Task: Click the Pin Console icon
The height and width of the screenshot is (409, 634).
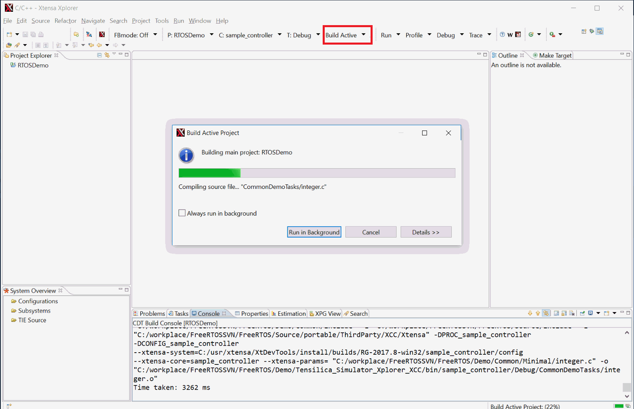Action: coord(582,313)
